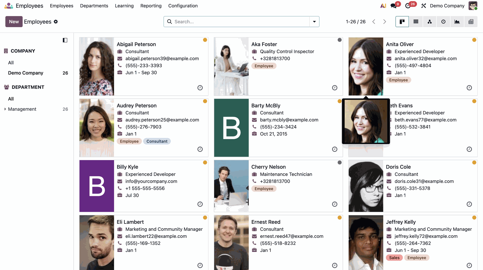Open activity clock on Doris Cole card
Image resolution: width=483 pixels, height=270 pixels.
click(x=469, y=204)
